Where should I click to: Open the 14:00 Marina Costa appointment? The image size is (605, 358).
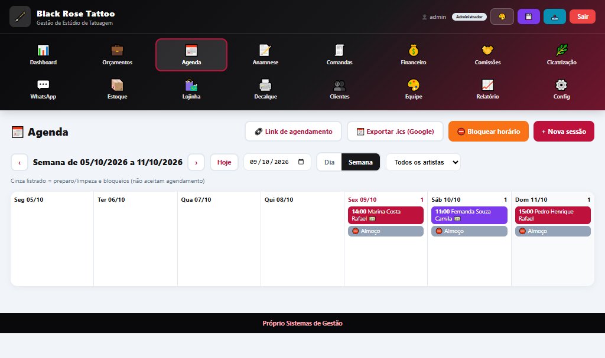[386, 215]
